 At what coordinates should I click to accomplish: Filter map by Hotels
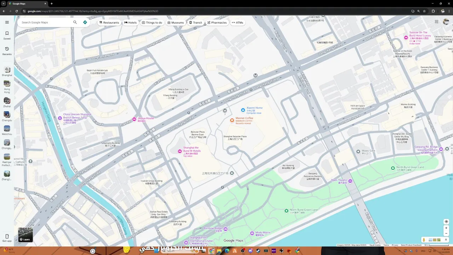(x=130, y=22)
